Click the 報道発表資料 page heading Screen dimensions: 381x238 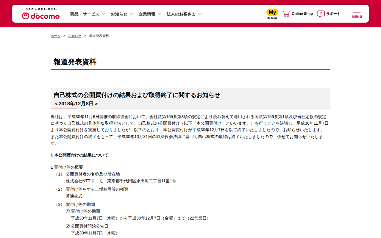[75, 62]
